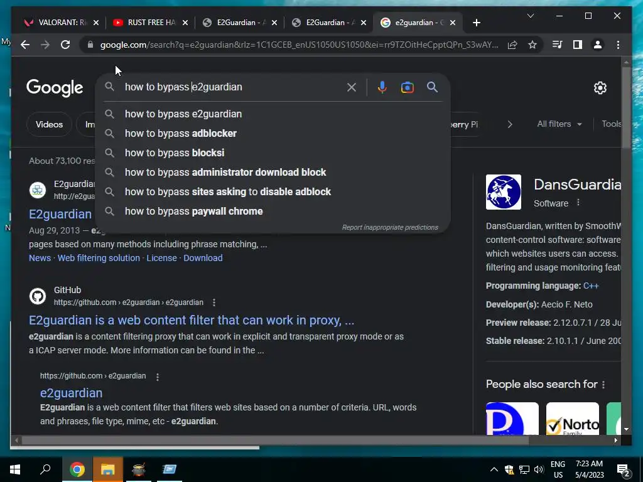
Task: Open the indented 'e2guardian' GitHub result
Action: pyautogui.click(x=72, y=393)
